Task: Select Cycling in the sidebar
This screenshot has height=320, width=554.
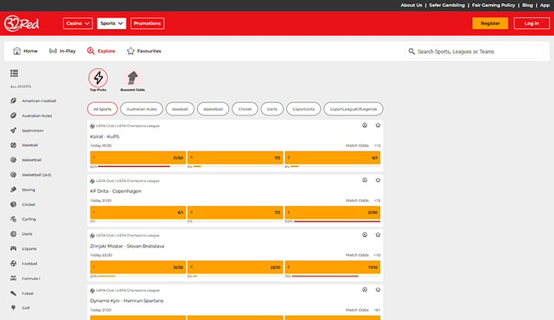Action: pyautogui.click(x=23, y=219)
